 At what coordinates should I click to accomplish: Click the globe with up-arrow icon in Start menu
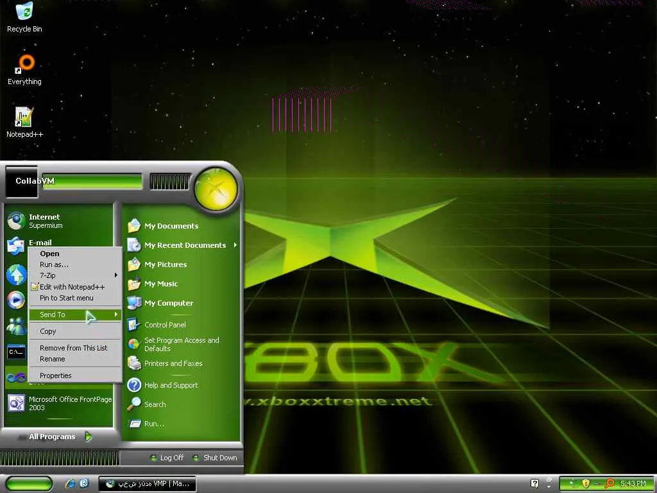point(16,275)
